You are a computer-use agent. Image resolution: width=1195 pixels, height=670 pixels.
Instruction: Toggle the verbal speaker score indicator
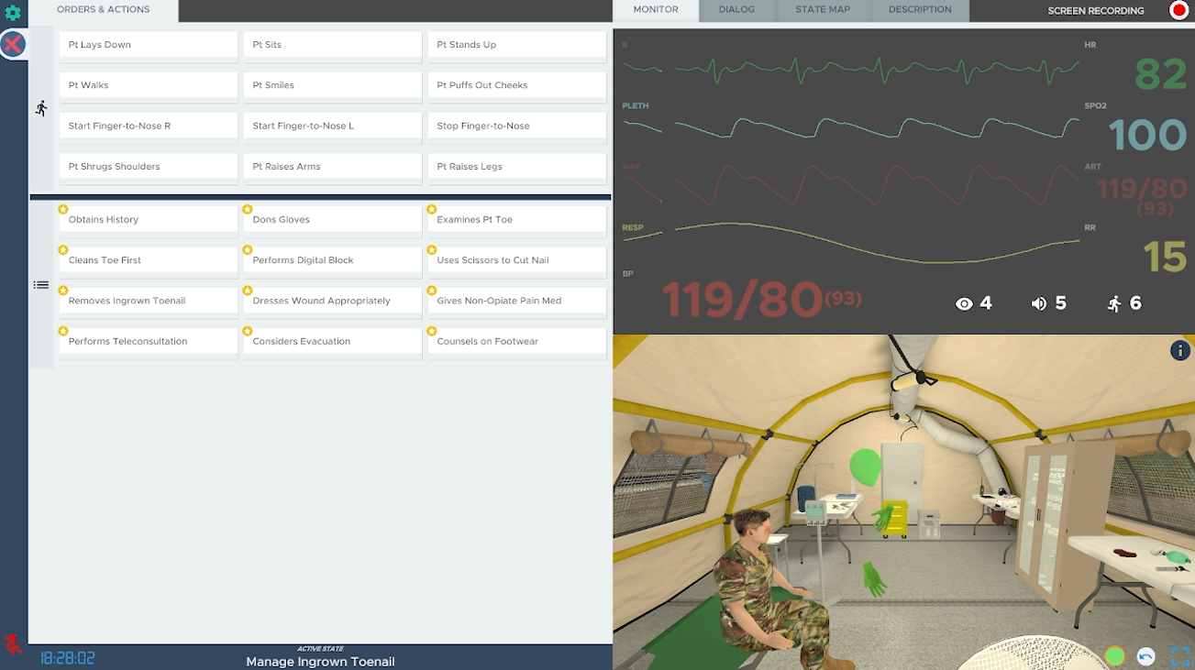pos(1048,303)
